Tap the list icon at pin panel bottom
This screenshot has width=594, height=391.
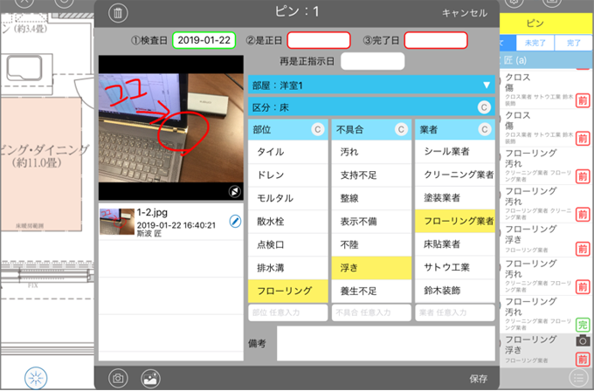tap(578, 378)
